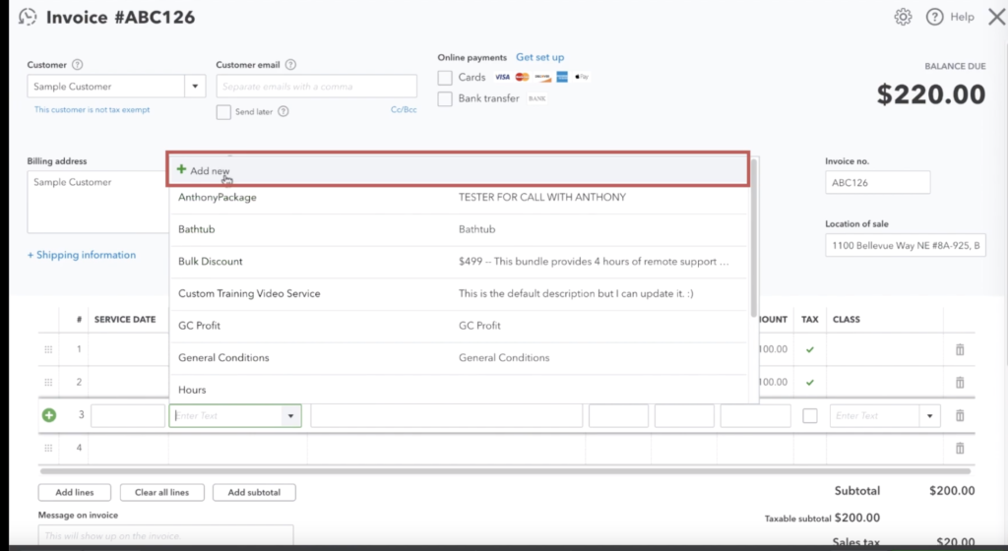
Task: Delete line 1 with trash icon
Action: tap(960, 349)
